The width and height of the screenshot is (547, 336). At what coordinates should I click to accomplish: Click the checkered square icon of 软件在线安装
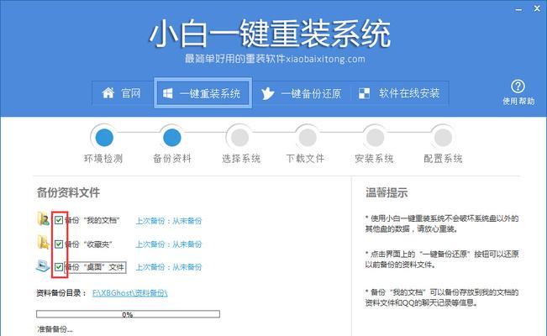(x=364, y=93)
